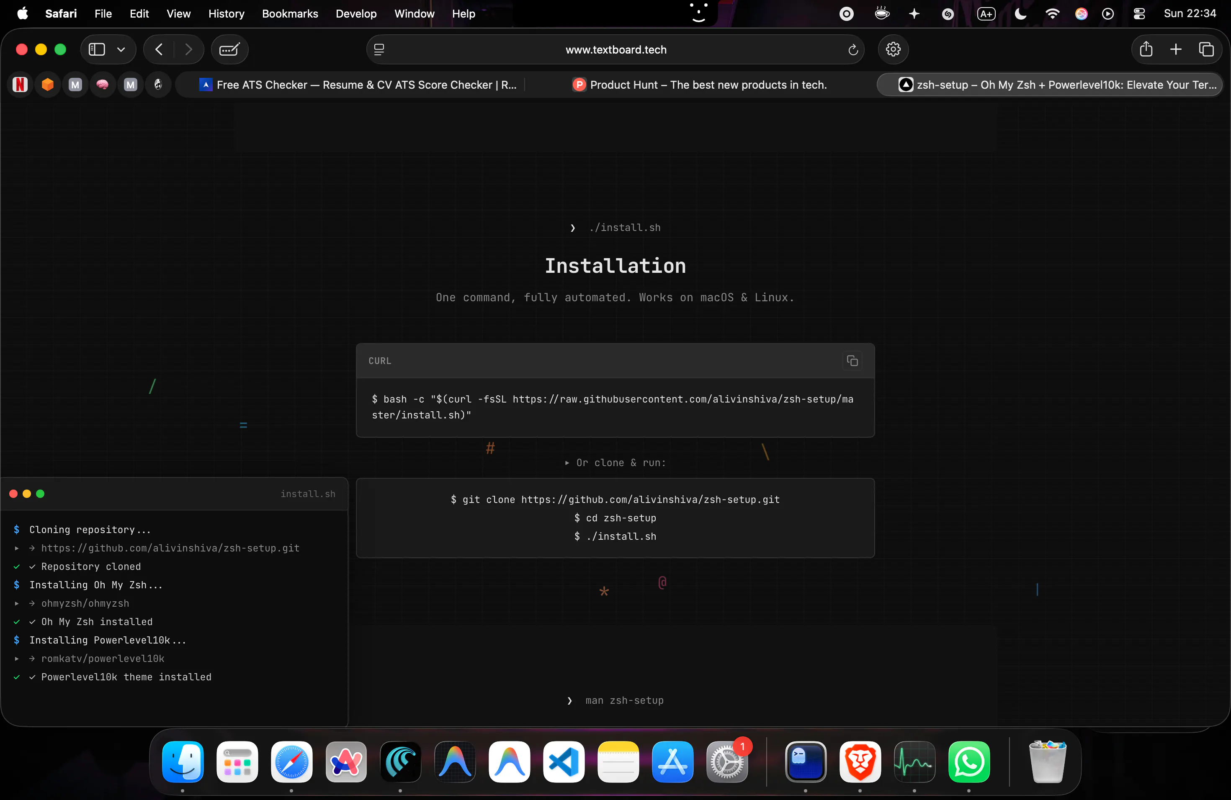Image resolution: width=1231 pixels, height=800 pixels.
Task: Open the website settings gear
Action: point(893,50)
